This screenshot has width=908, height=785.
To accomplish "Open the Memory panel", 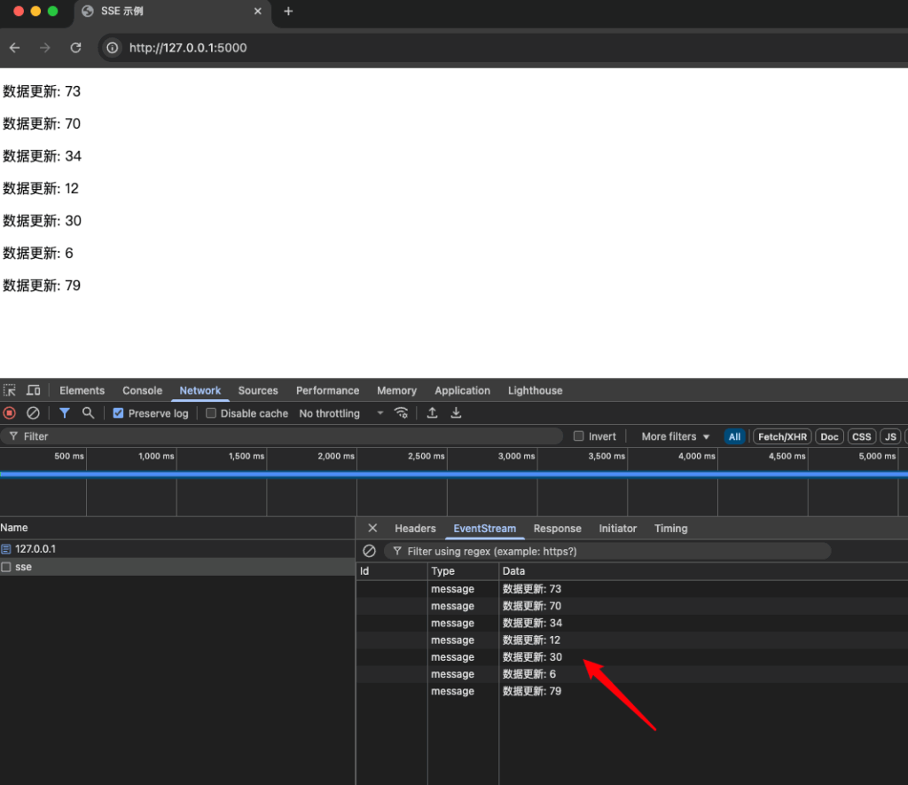I will [396, 390].
